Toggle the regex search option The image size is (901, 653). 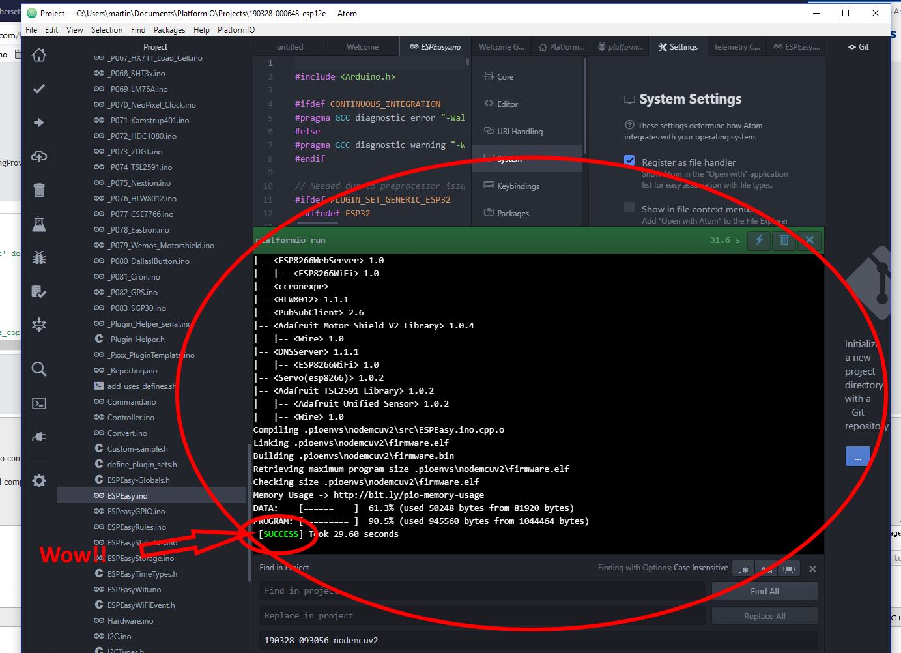(743, 569)
